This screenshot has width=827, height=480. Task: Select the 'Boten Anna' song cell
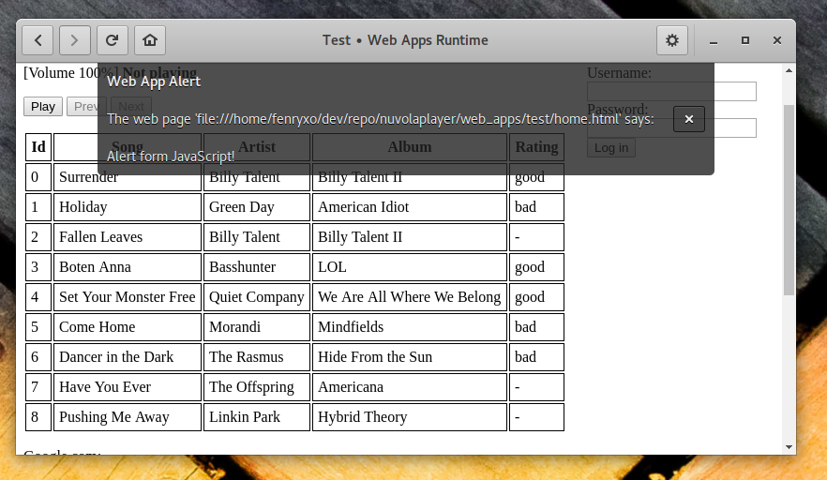coord(128,267)
